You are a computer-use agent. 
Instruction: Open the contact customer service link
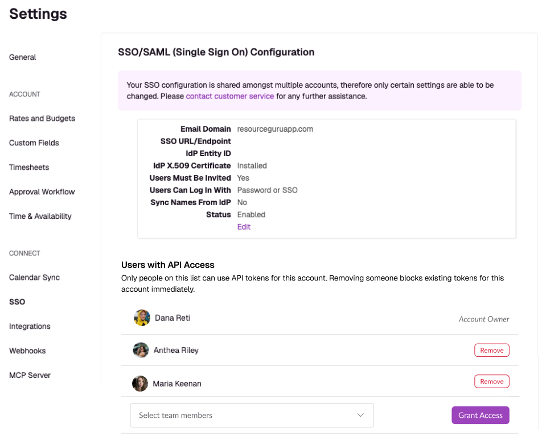click(x=230, y=96)
